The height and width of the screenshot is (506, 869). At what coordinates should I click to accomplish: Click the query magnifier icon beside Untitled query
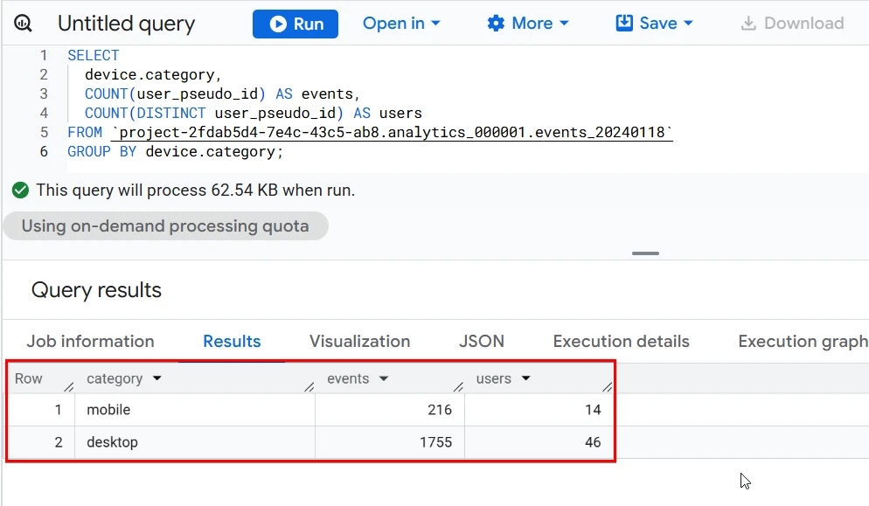(23, 24)
